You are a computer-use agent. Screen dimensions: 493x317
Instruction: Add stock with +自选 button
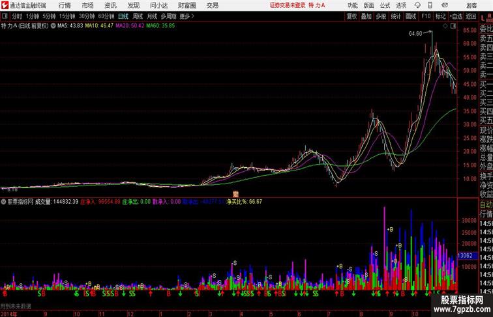pos(456,16)
